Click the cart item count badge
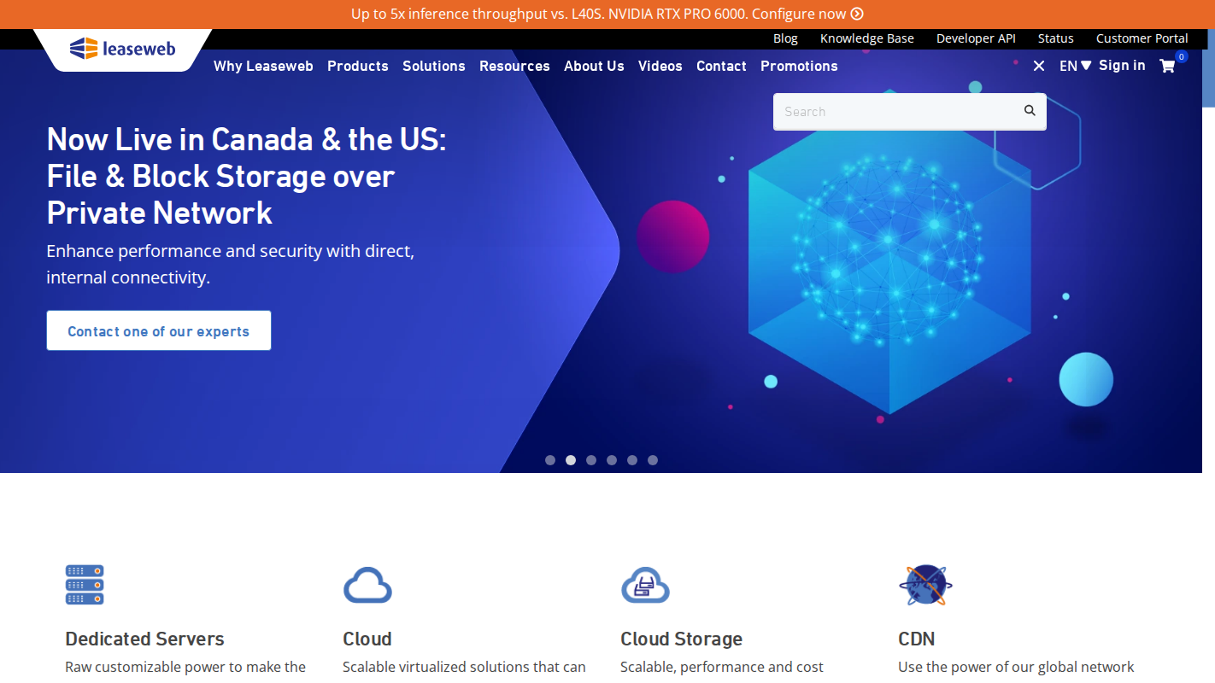Screen dimensions: 1215x683 coord(1182,56)
